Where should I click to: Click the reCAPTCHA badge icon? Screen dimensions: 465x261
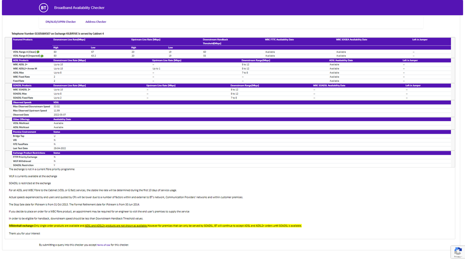[458, 251]
